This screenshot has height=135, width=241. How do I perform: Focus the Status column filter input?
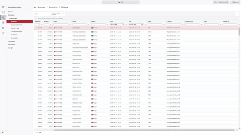(x=61, y=24)
